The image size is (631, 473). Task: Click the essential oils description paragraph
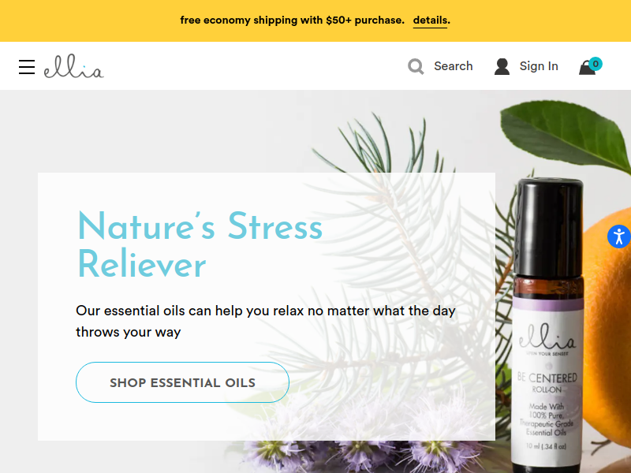click(x=266, y=322)
